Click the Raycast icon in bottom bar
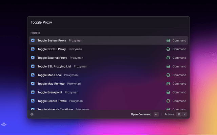The width and height of the screenshot is (217, 135). pyautogui.click(x=32, y=114)
